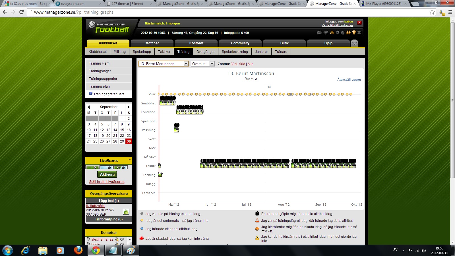Open Windows Explorer folder in taskbar

pos(43,250)
